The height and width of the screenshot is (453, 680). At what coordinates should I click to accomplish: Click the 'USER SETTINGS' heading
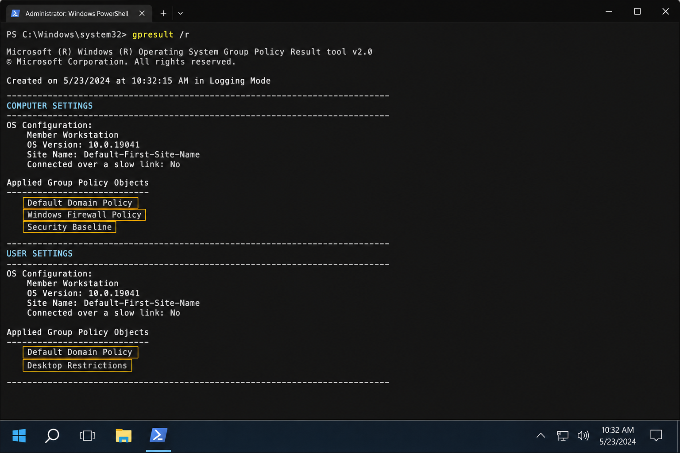(39, 253)
